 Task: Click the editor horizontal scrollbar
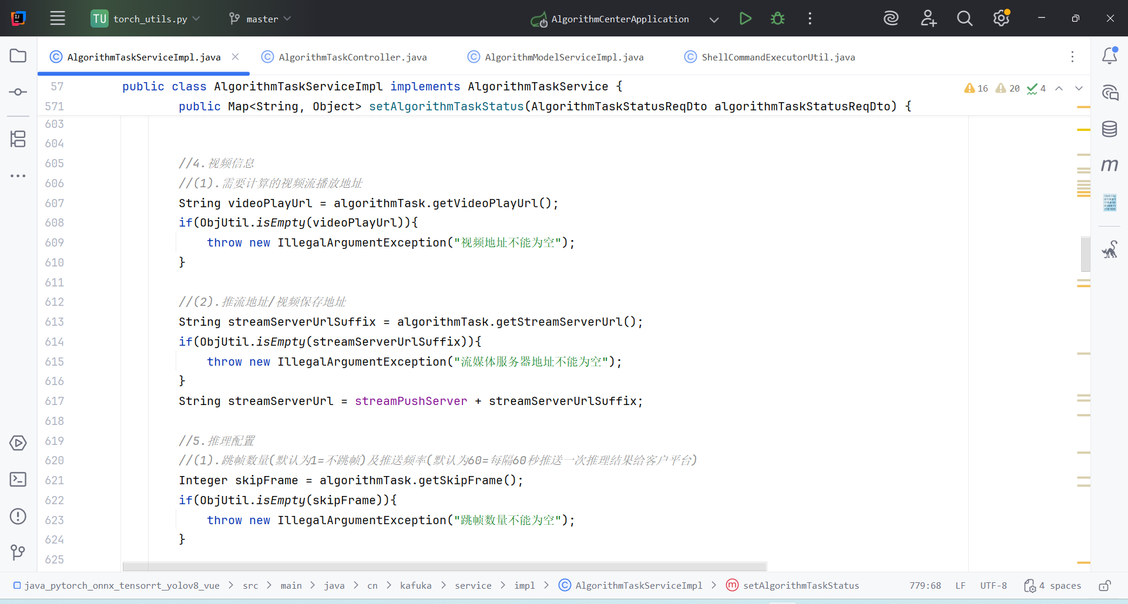pos(445,566)
